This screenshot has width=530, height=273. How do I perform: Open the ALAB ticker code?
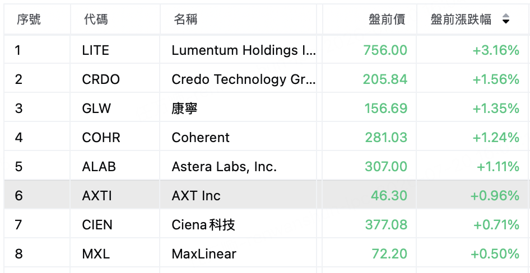(99, 167)
